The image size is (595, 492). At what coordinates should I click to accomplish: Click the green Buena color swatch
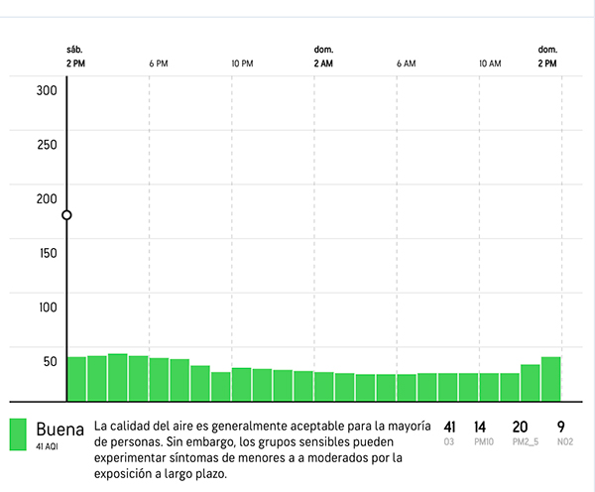pyautogui.click(x=18, y=434)
